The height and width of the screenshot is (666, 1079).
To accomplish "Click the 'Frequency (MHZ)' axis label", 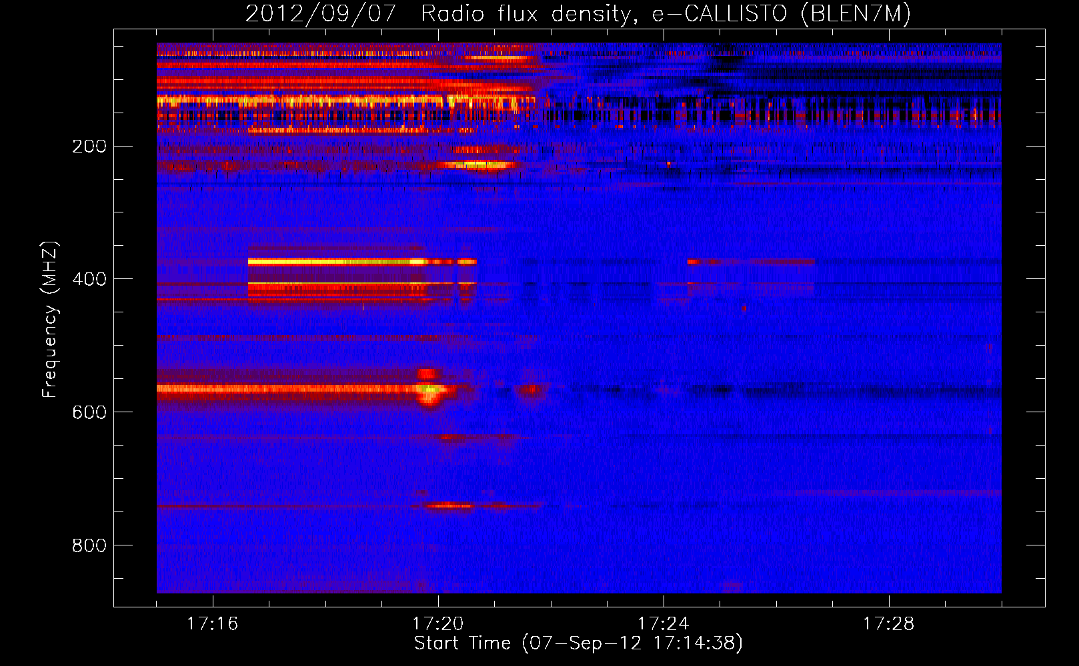I will 50,320.
